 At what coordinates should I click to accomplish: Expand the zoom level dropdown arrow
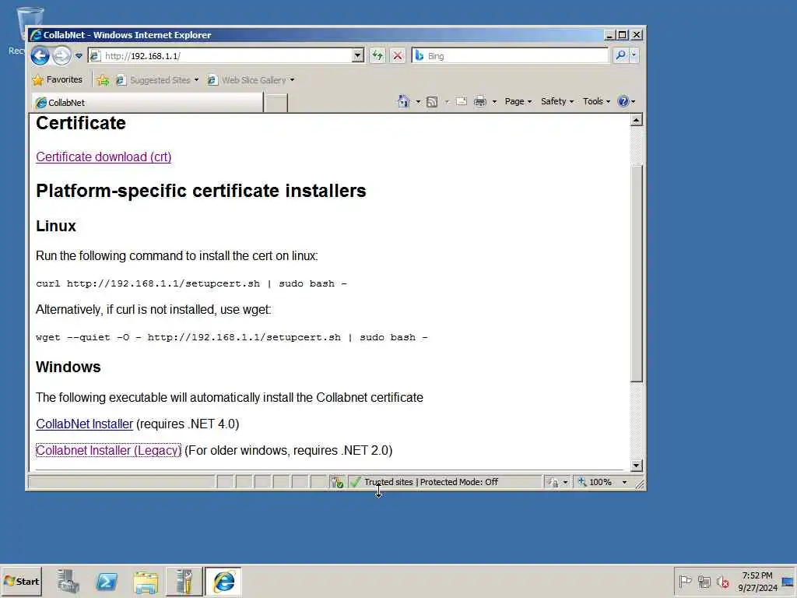coord(625,482)
